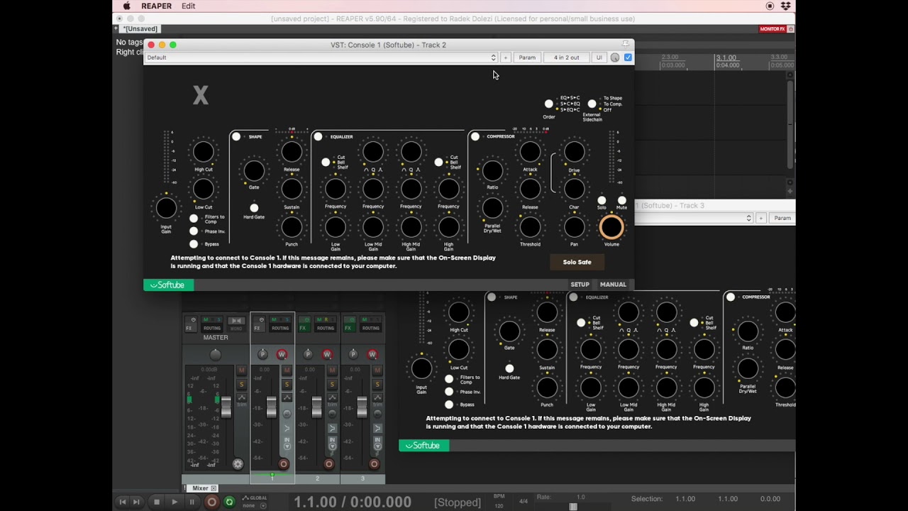Click the UI button in FX header
This screenshot has width=908, height=511.
coord(599,57)
